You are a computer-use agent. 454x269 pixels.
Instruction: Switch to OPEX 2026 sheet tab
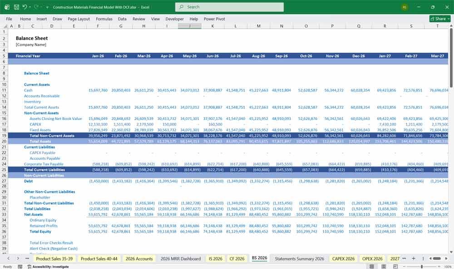[x=372, y=259]
